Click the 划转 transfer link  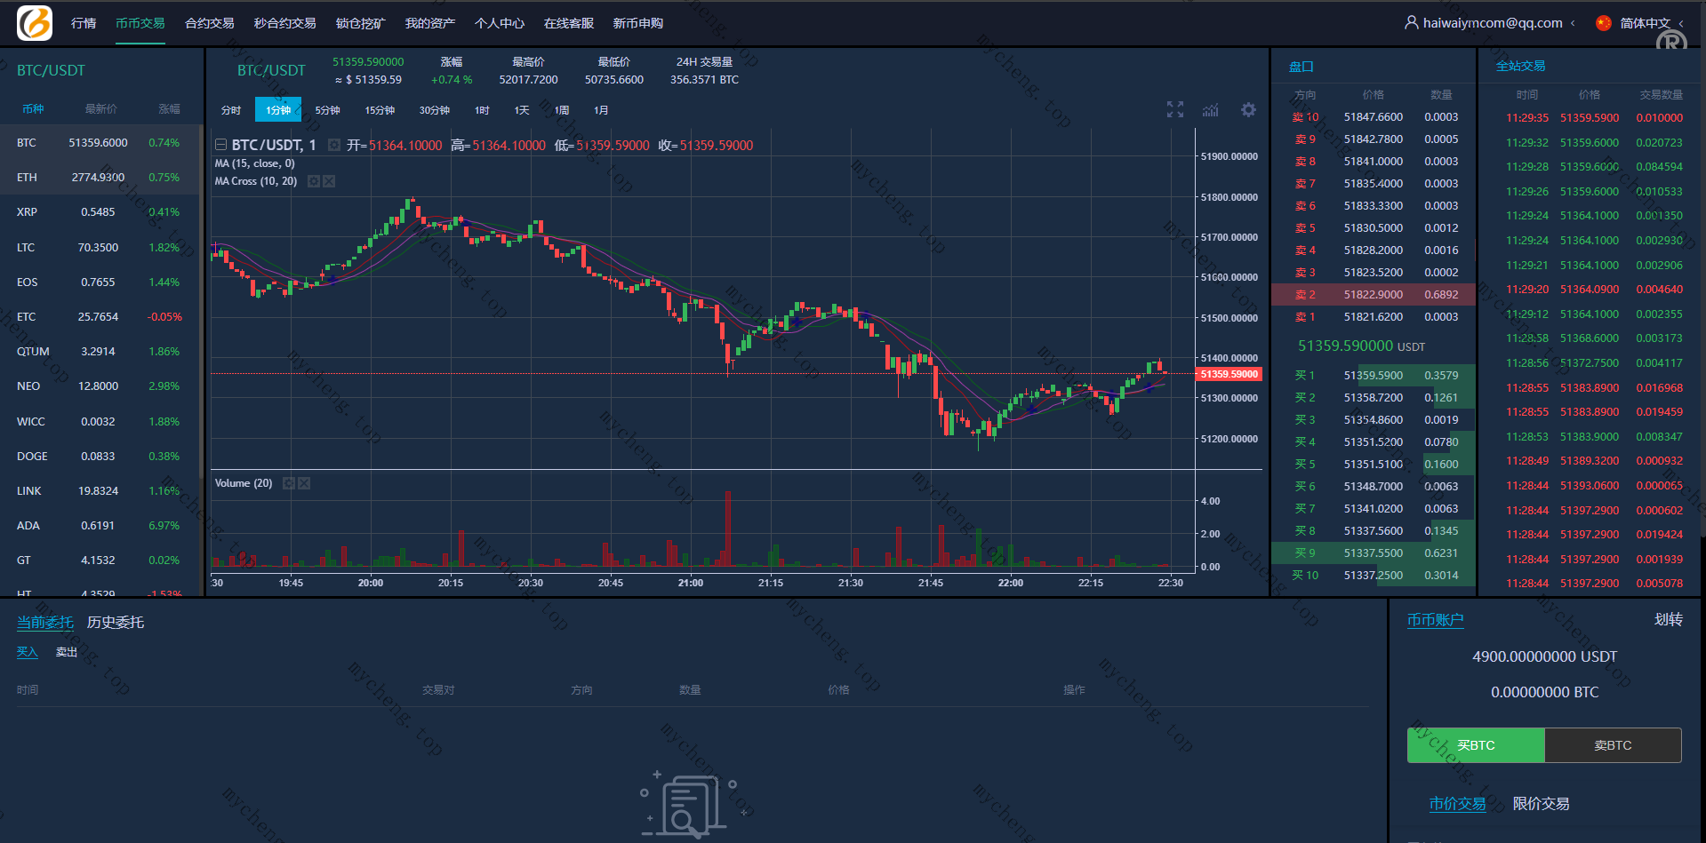pos(1668,619)
